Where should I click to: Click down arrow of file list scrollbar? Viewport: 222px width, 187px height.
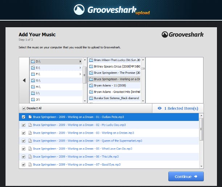(201, 166)
